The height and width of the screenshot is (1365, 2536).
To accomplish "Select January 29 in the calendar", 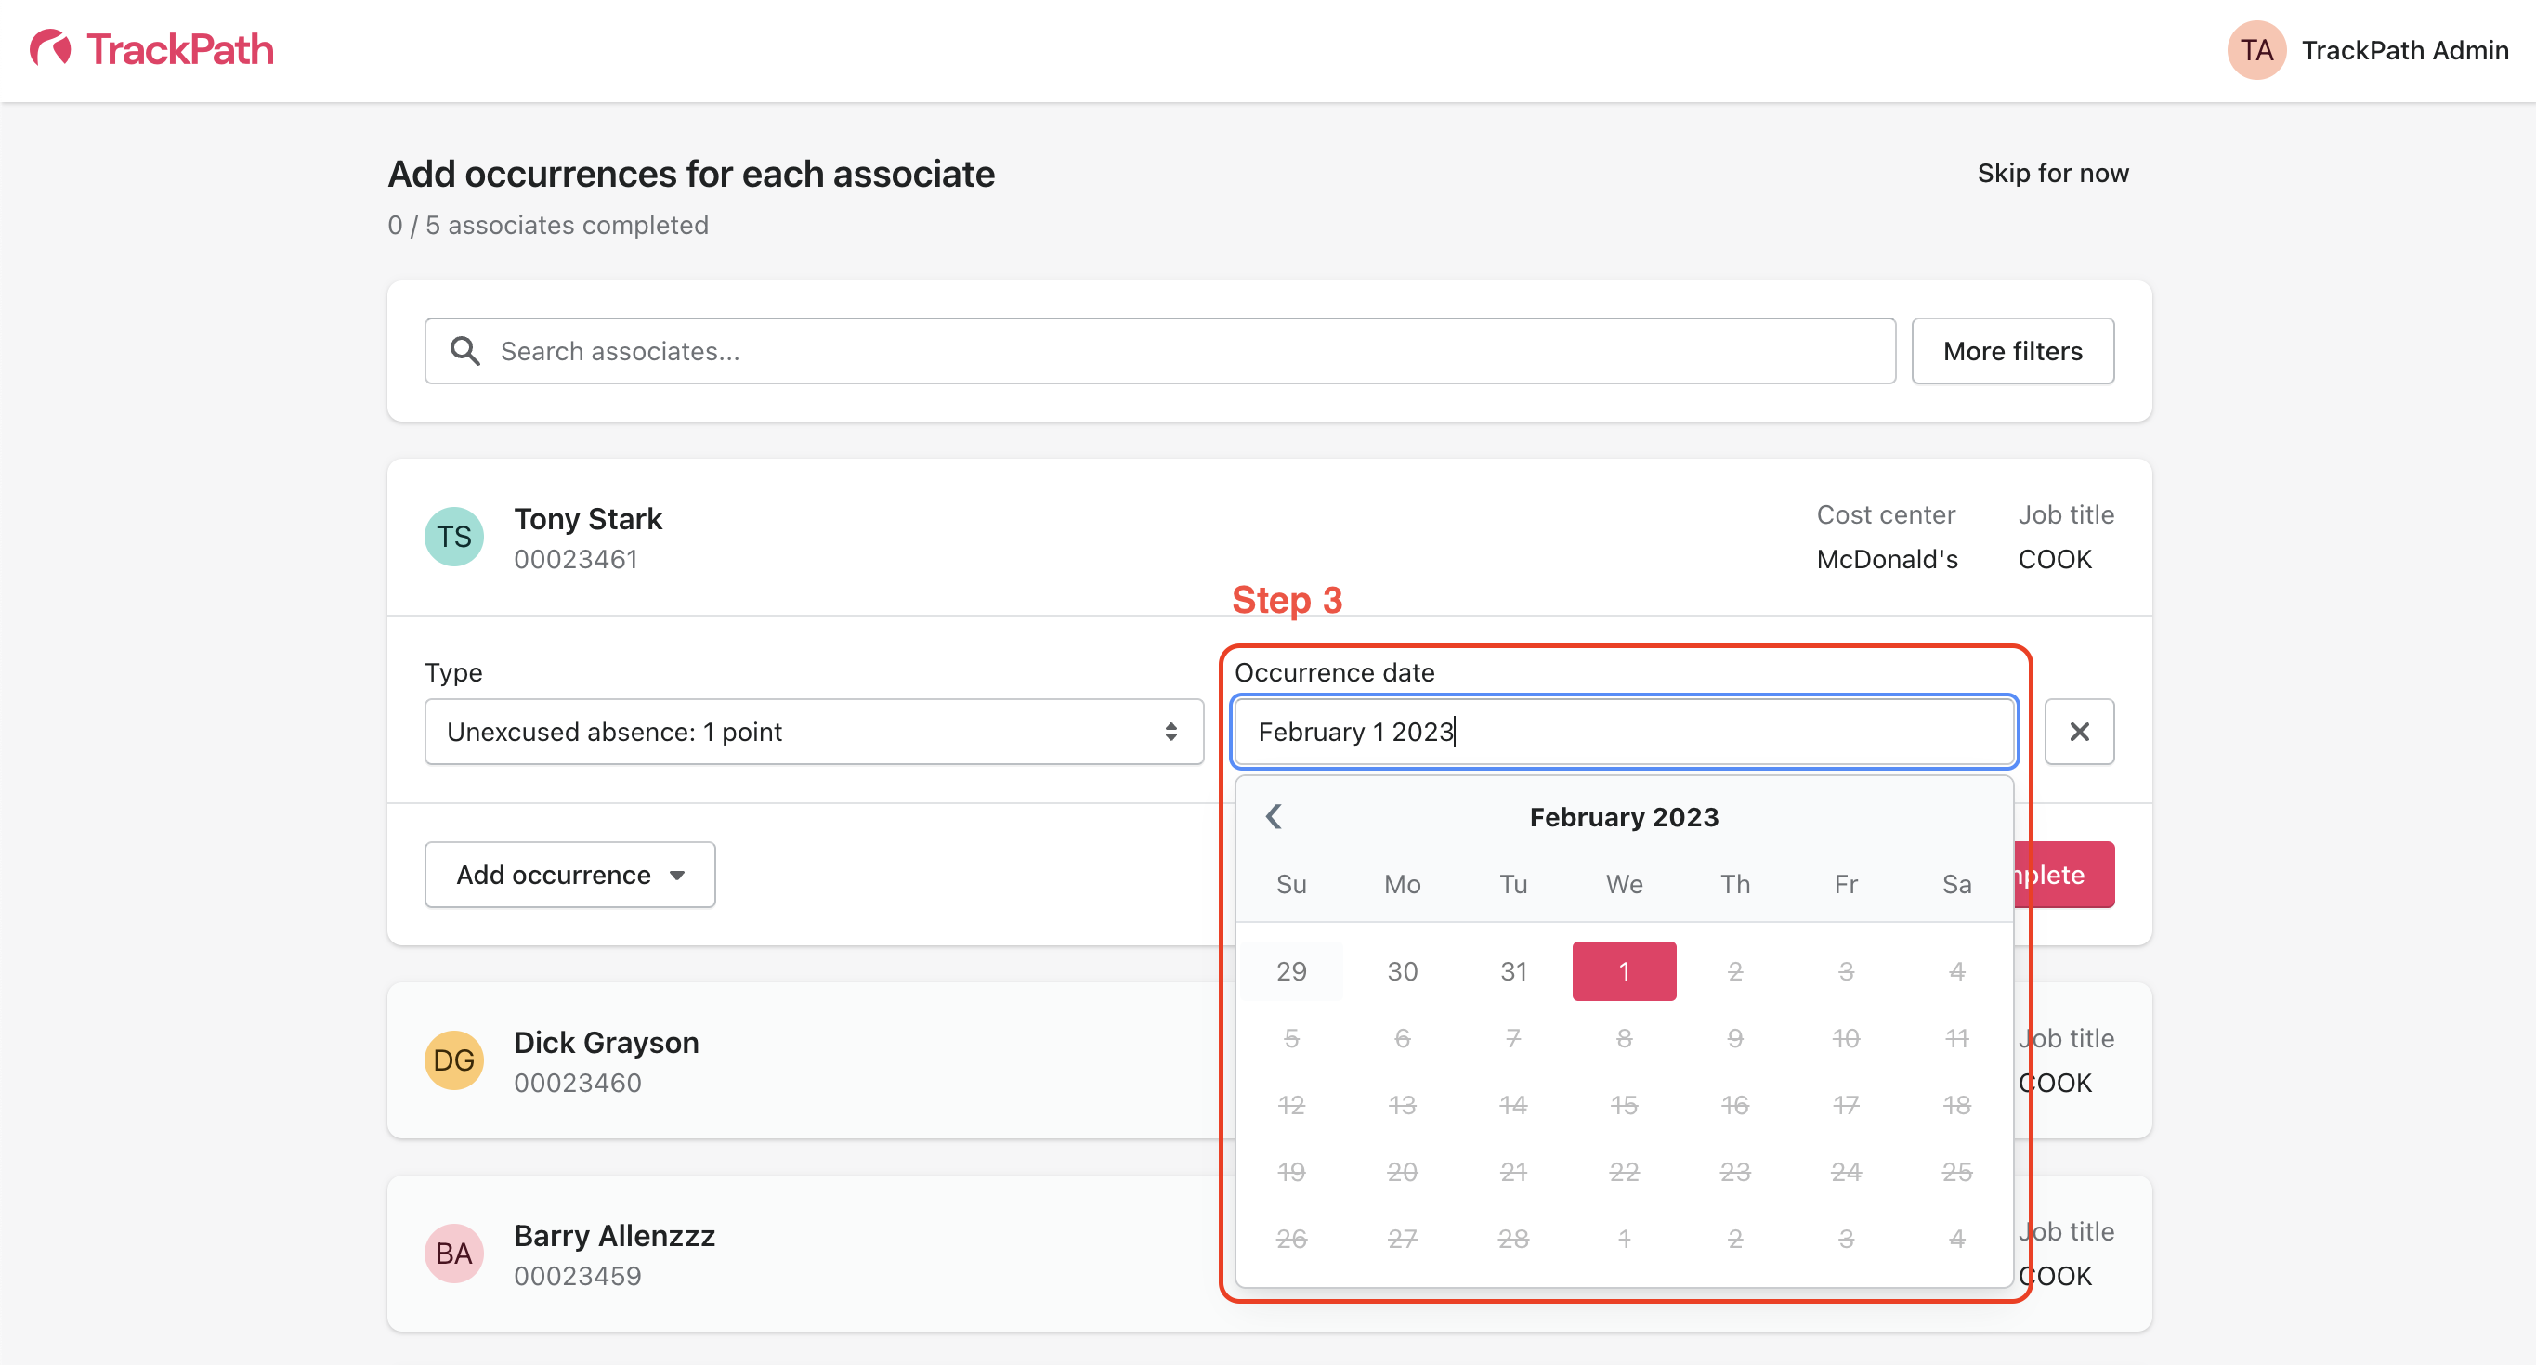I will (1290, 972).
